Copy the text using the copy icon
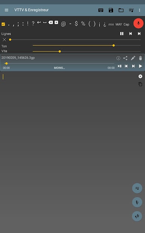 (x=140, y=84)
